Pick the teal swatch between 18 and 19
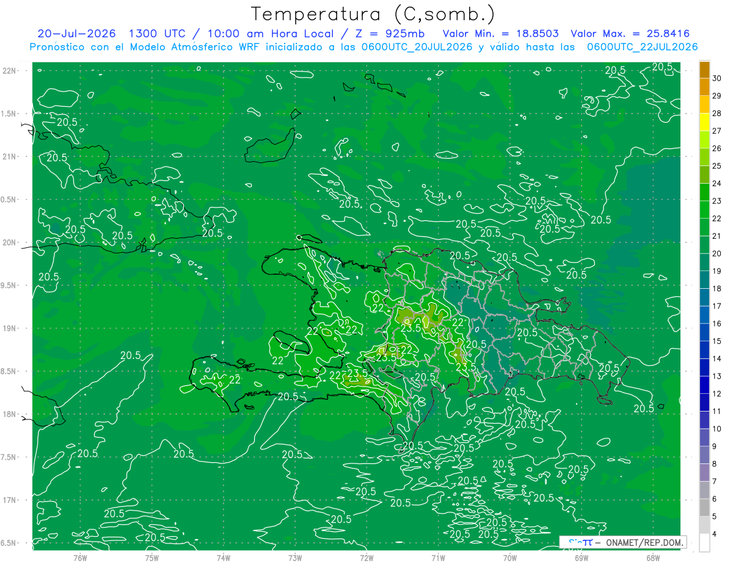Viewport: 733px width, 566px height. [x=704, y=280]
